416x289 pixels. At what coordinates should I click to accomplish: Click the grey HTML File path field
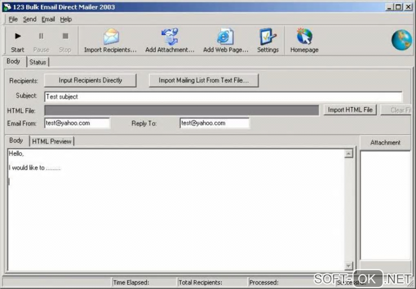click(181, 110)
